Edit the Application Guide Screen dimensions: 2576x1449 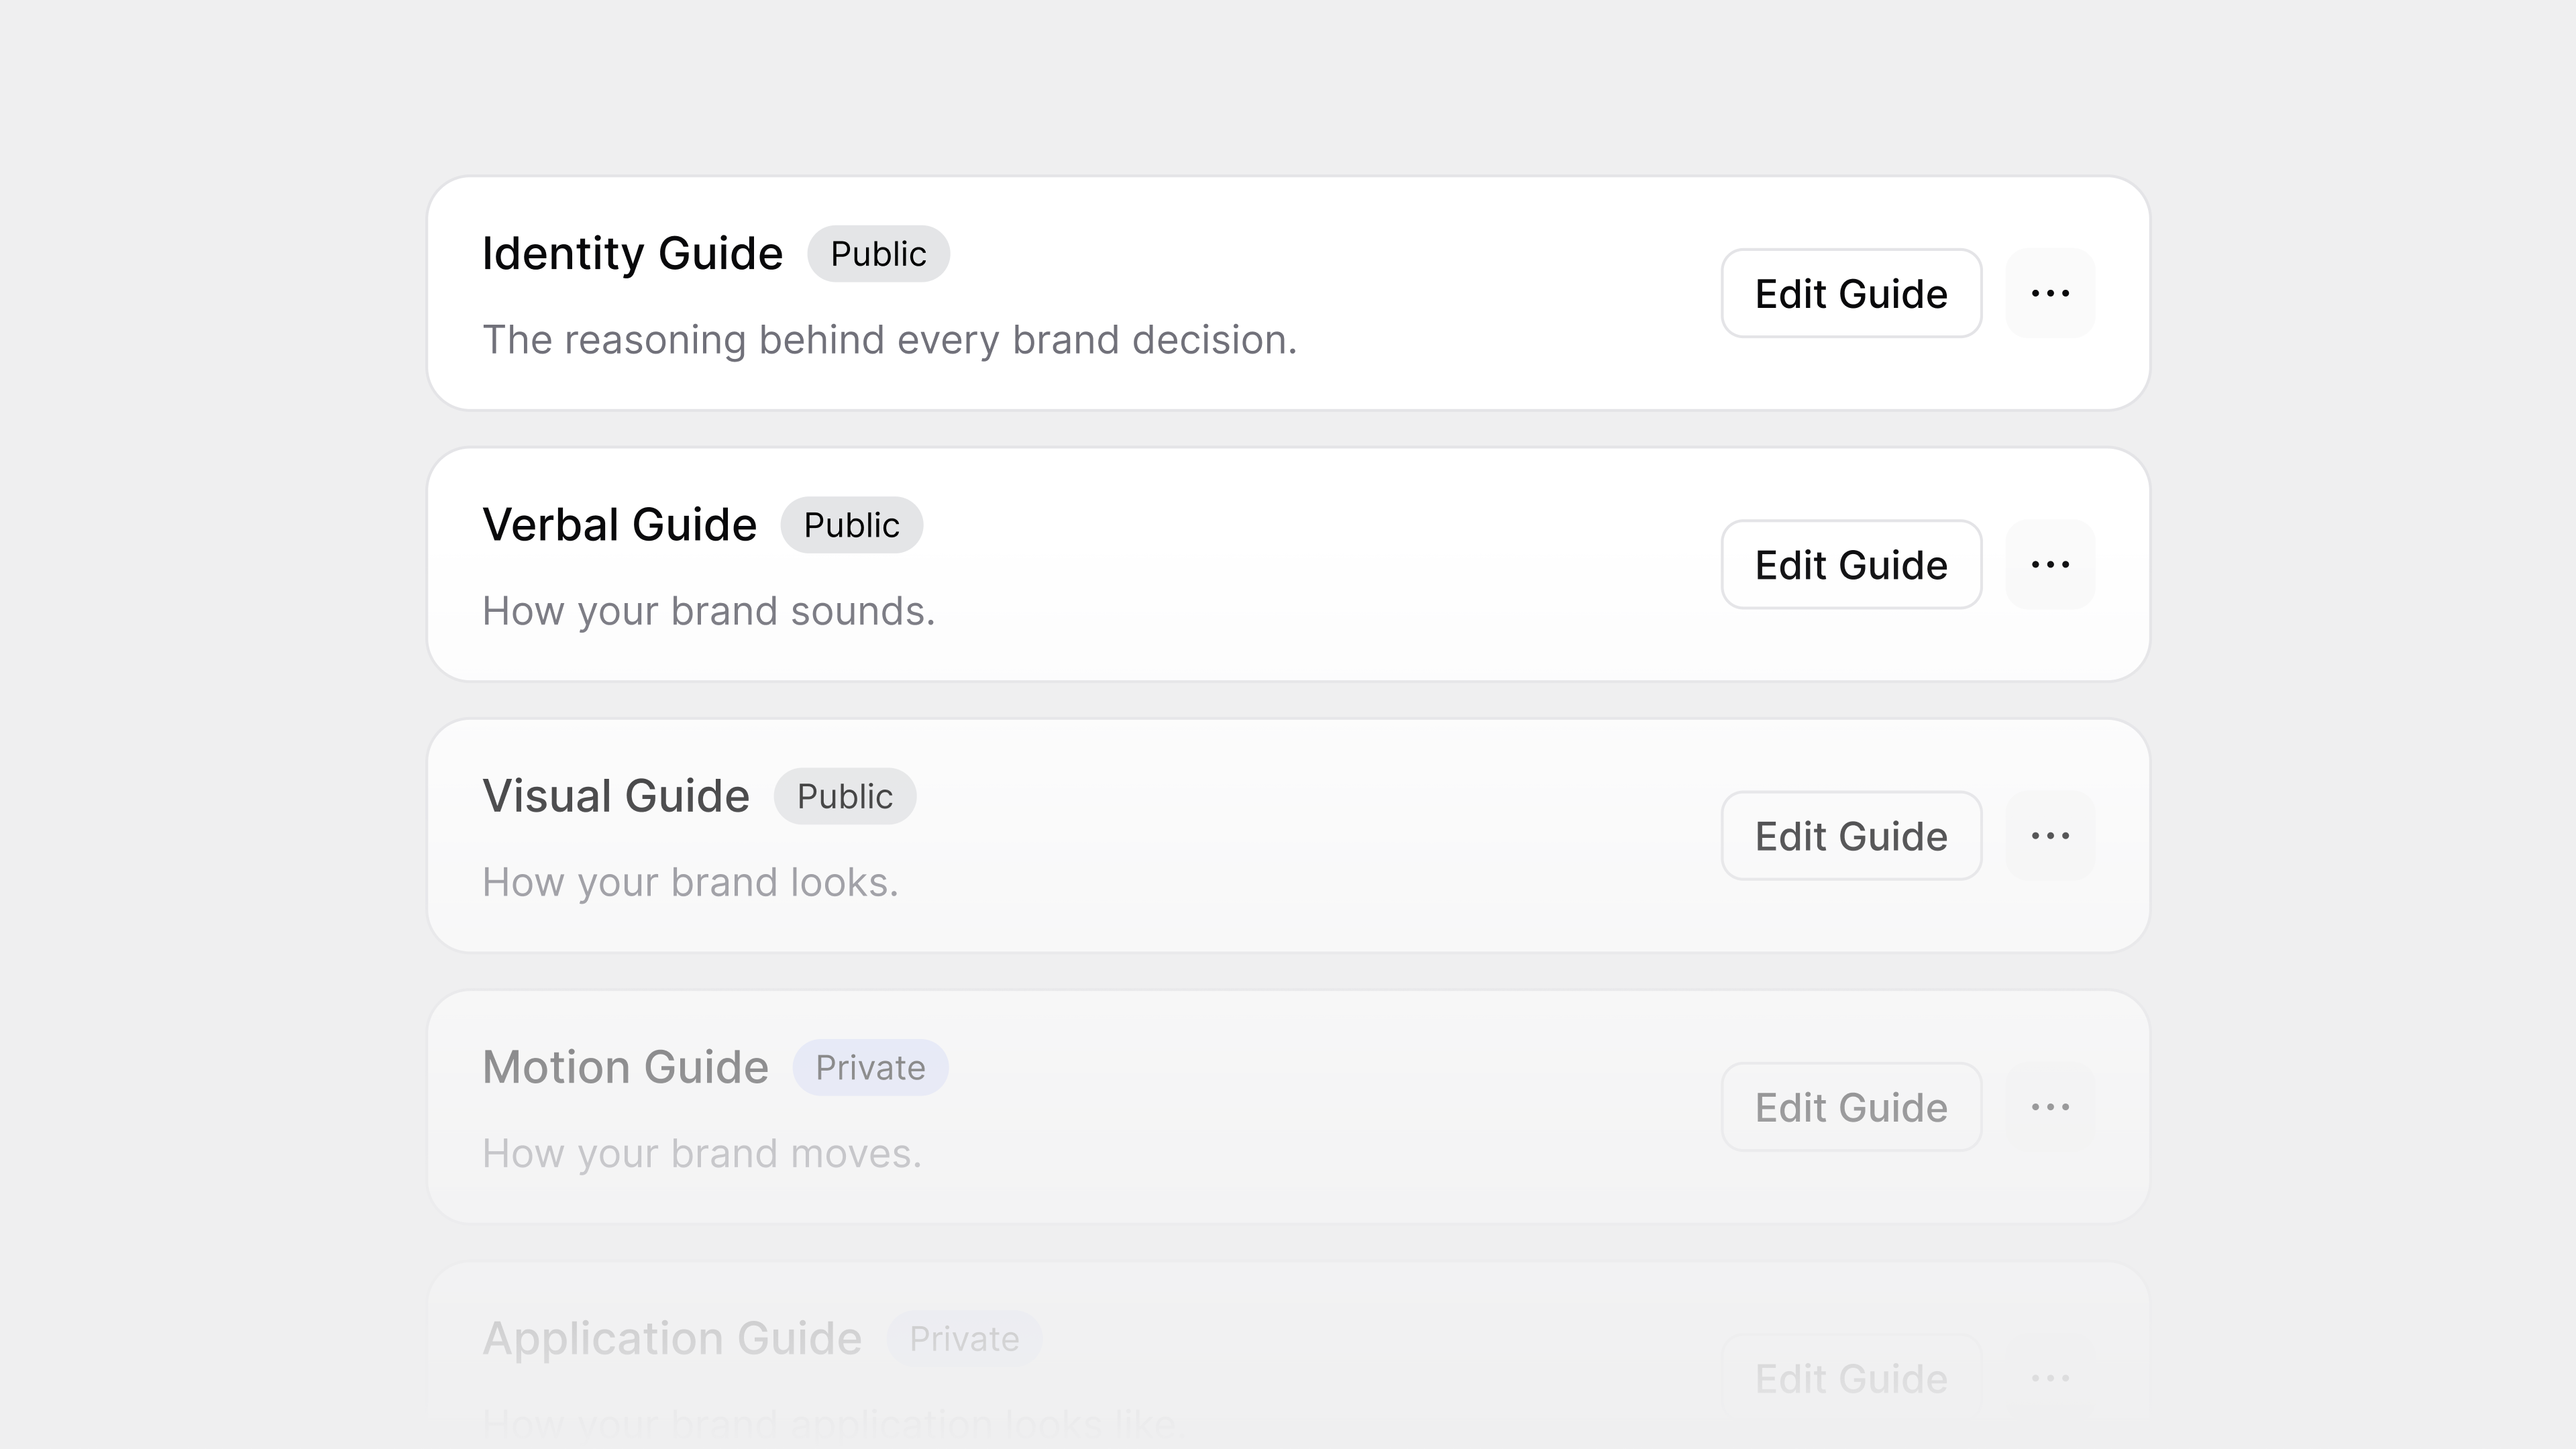[1851, 1377]
